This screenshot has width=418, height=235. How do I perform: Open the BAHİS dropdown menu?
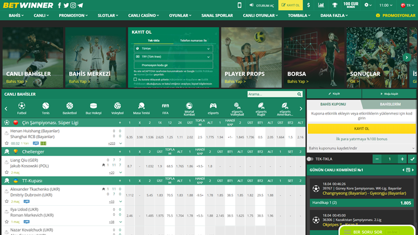tap(16, 15)
